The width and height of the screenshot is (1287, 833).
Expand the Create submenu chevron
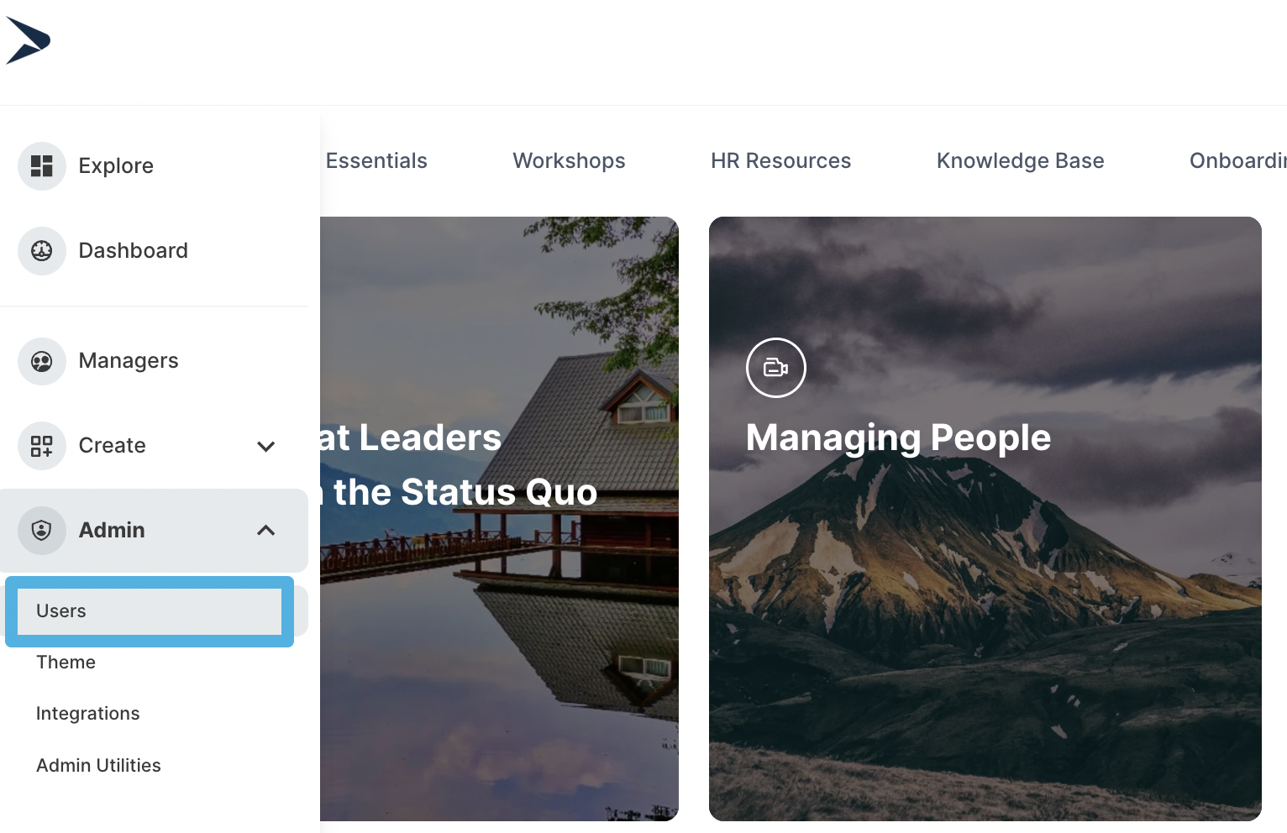click(265, 446)
